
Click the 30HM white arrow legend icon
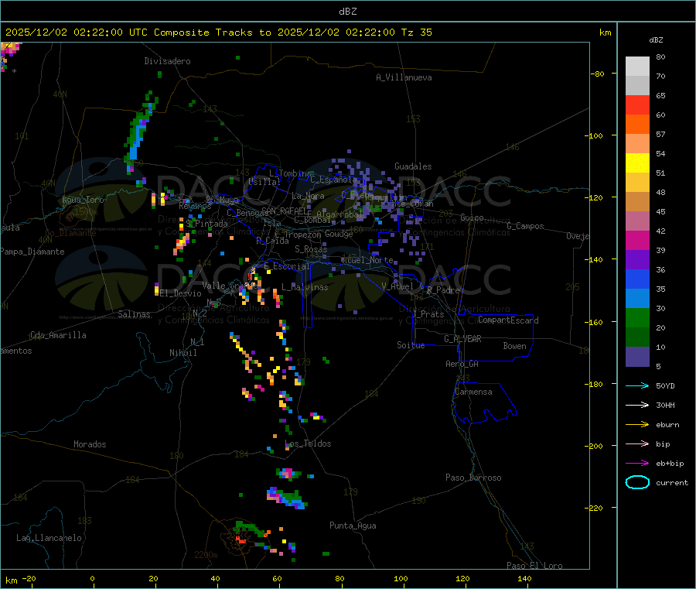click(637, 405)
